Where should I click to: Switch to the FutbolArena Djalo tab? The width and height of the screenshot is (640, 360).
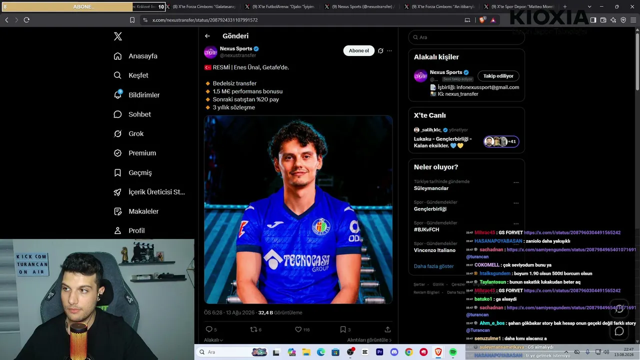(x=280, y=6)
